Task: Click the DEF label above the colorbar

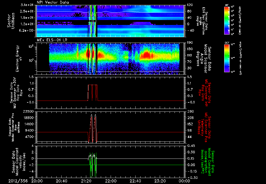Action: tap(227, 43)
